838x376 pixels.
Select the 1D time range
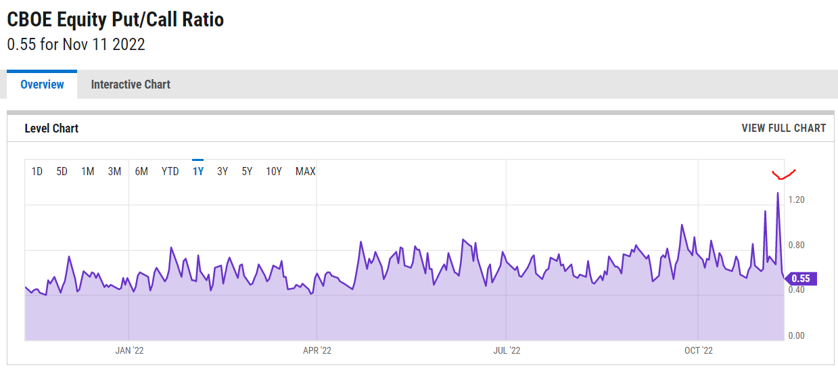pyautogui.click(x=37, y=171)
